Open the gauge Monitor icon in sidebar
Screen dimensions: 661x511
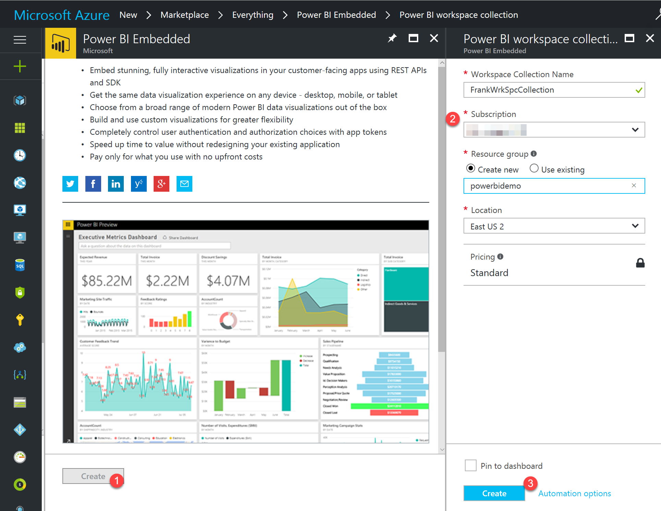pyautogui.click(x=20, y=457)
